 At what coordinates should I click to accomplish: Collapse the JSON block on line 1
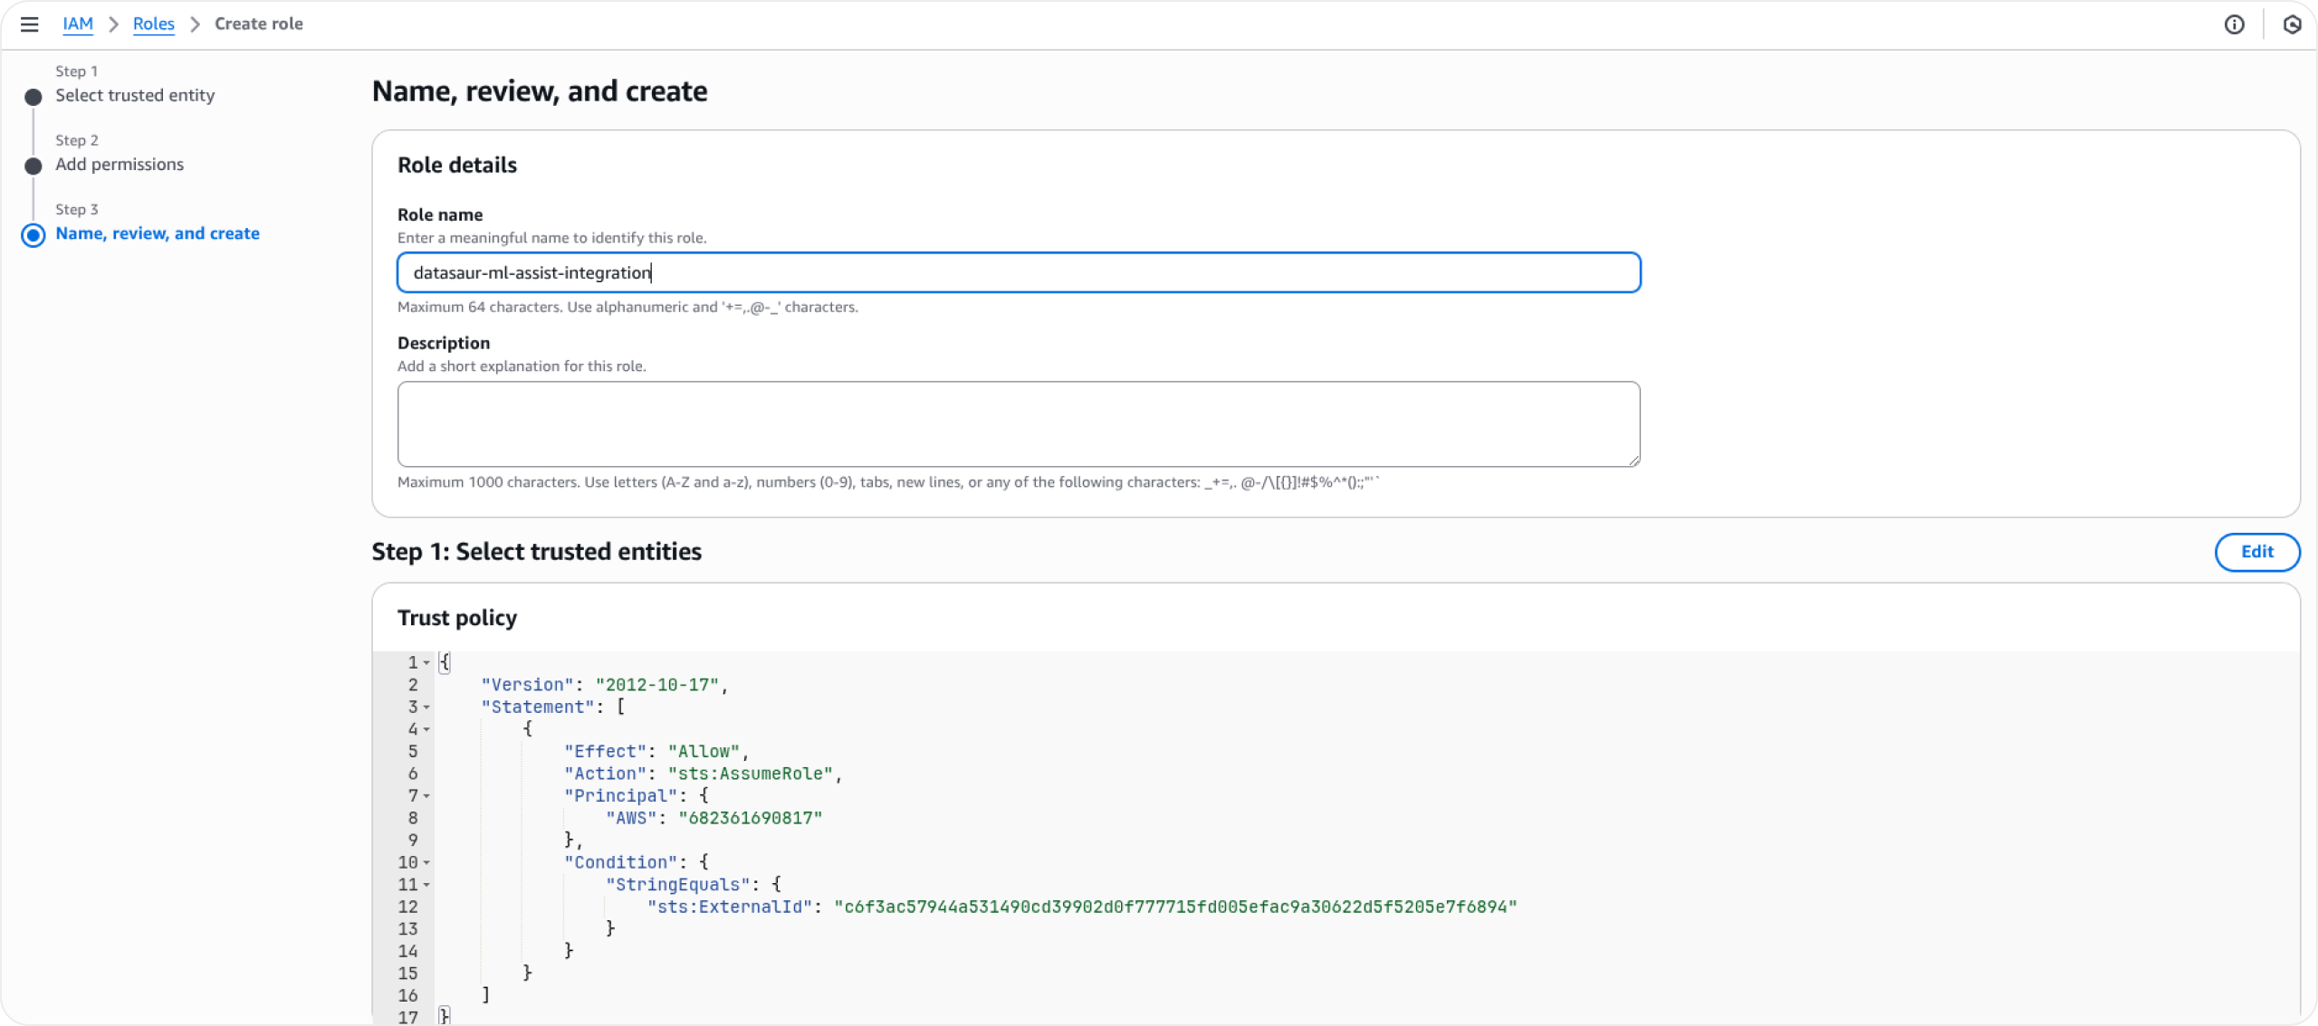tap(427, 662)
